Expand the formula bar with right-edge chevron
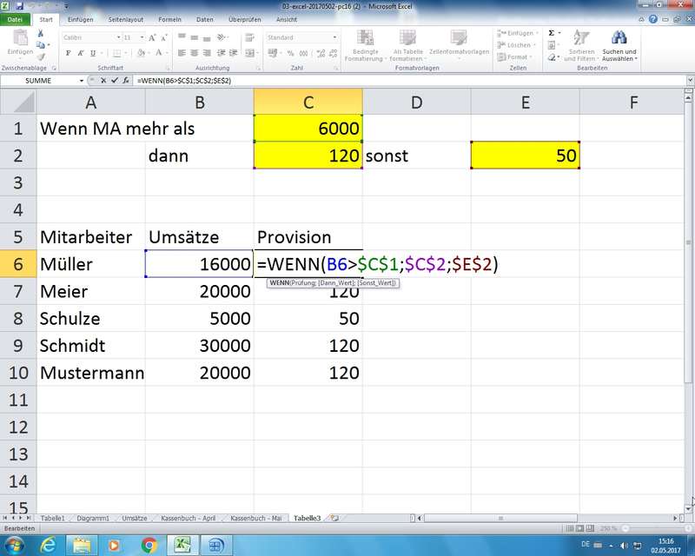This screenshot has height=556, width=695. click(x=688, y=80)
